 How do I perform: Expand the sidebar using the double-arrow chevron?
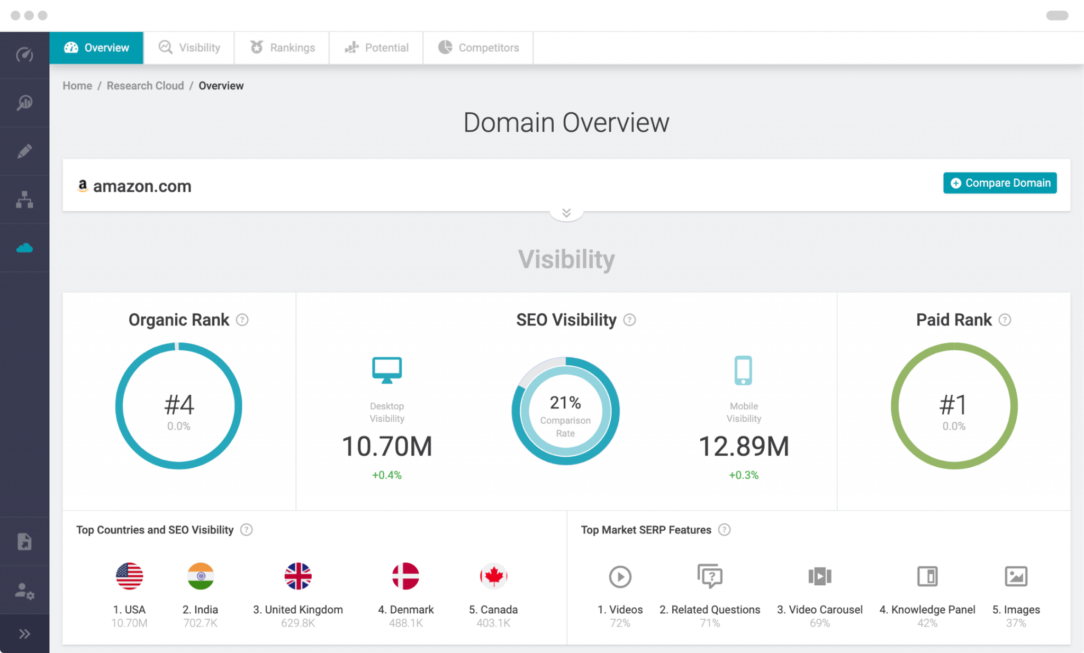(24, 633)
